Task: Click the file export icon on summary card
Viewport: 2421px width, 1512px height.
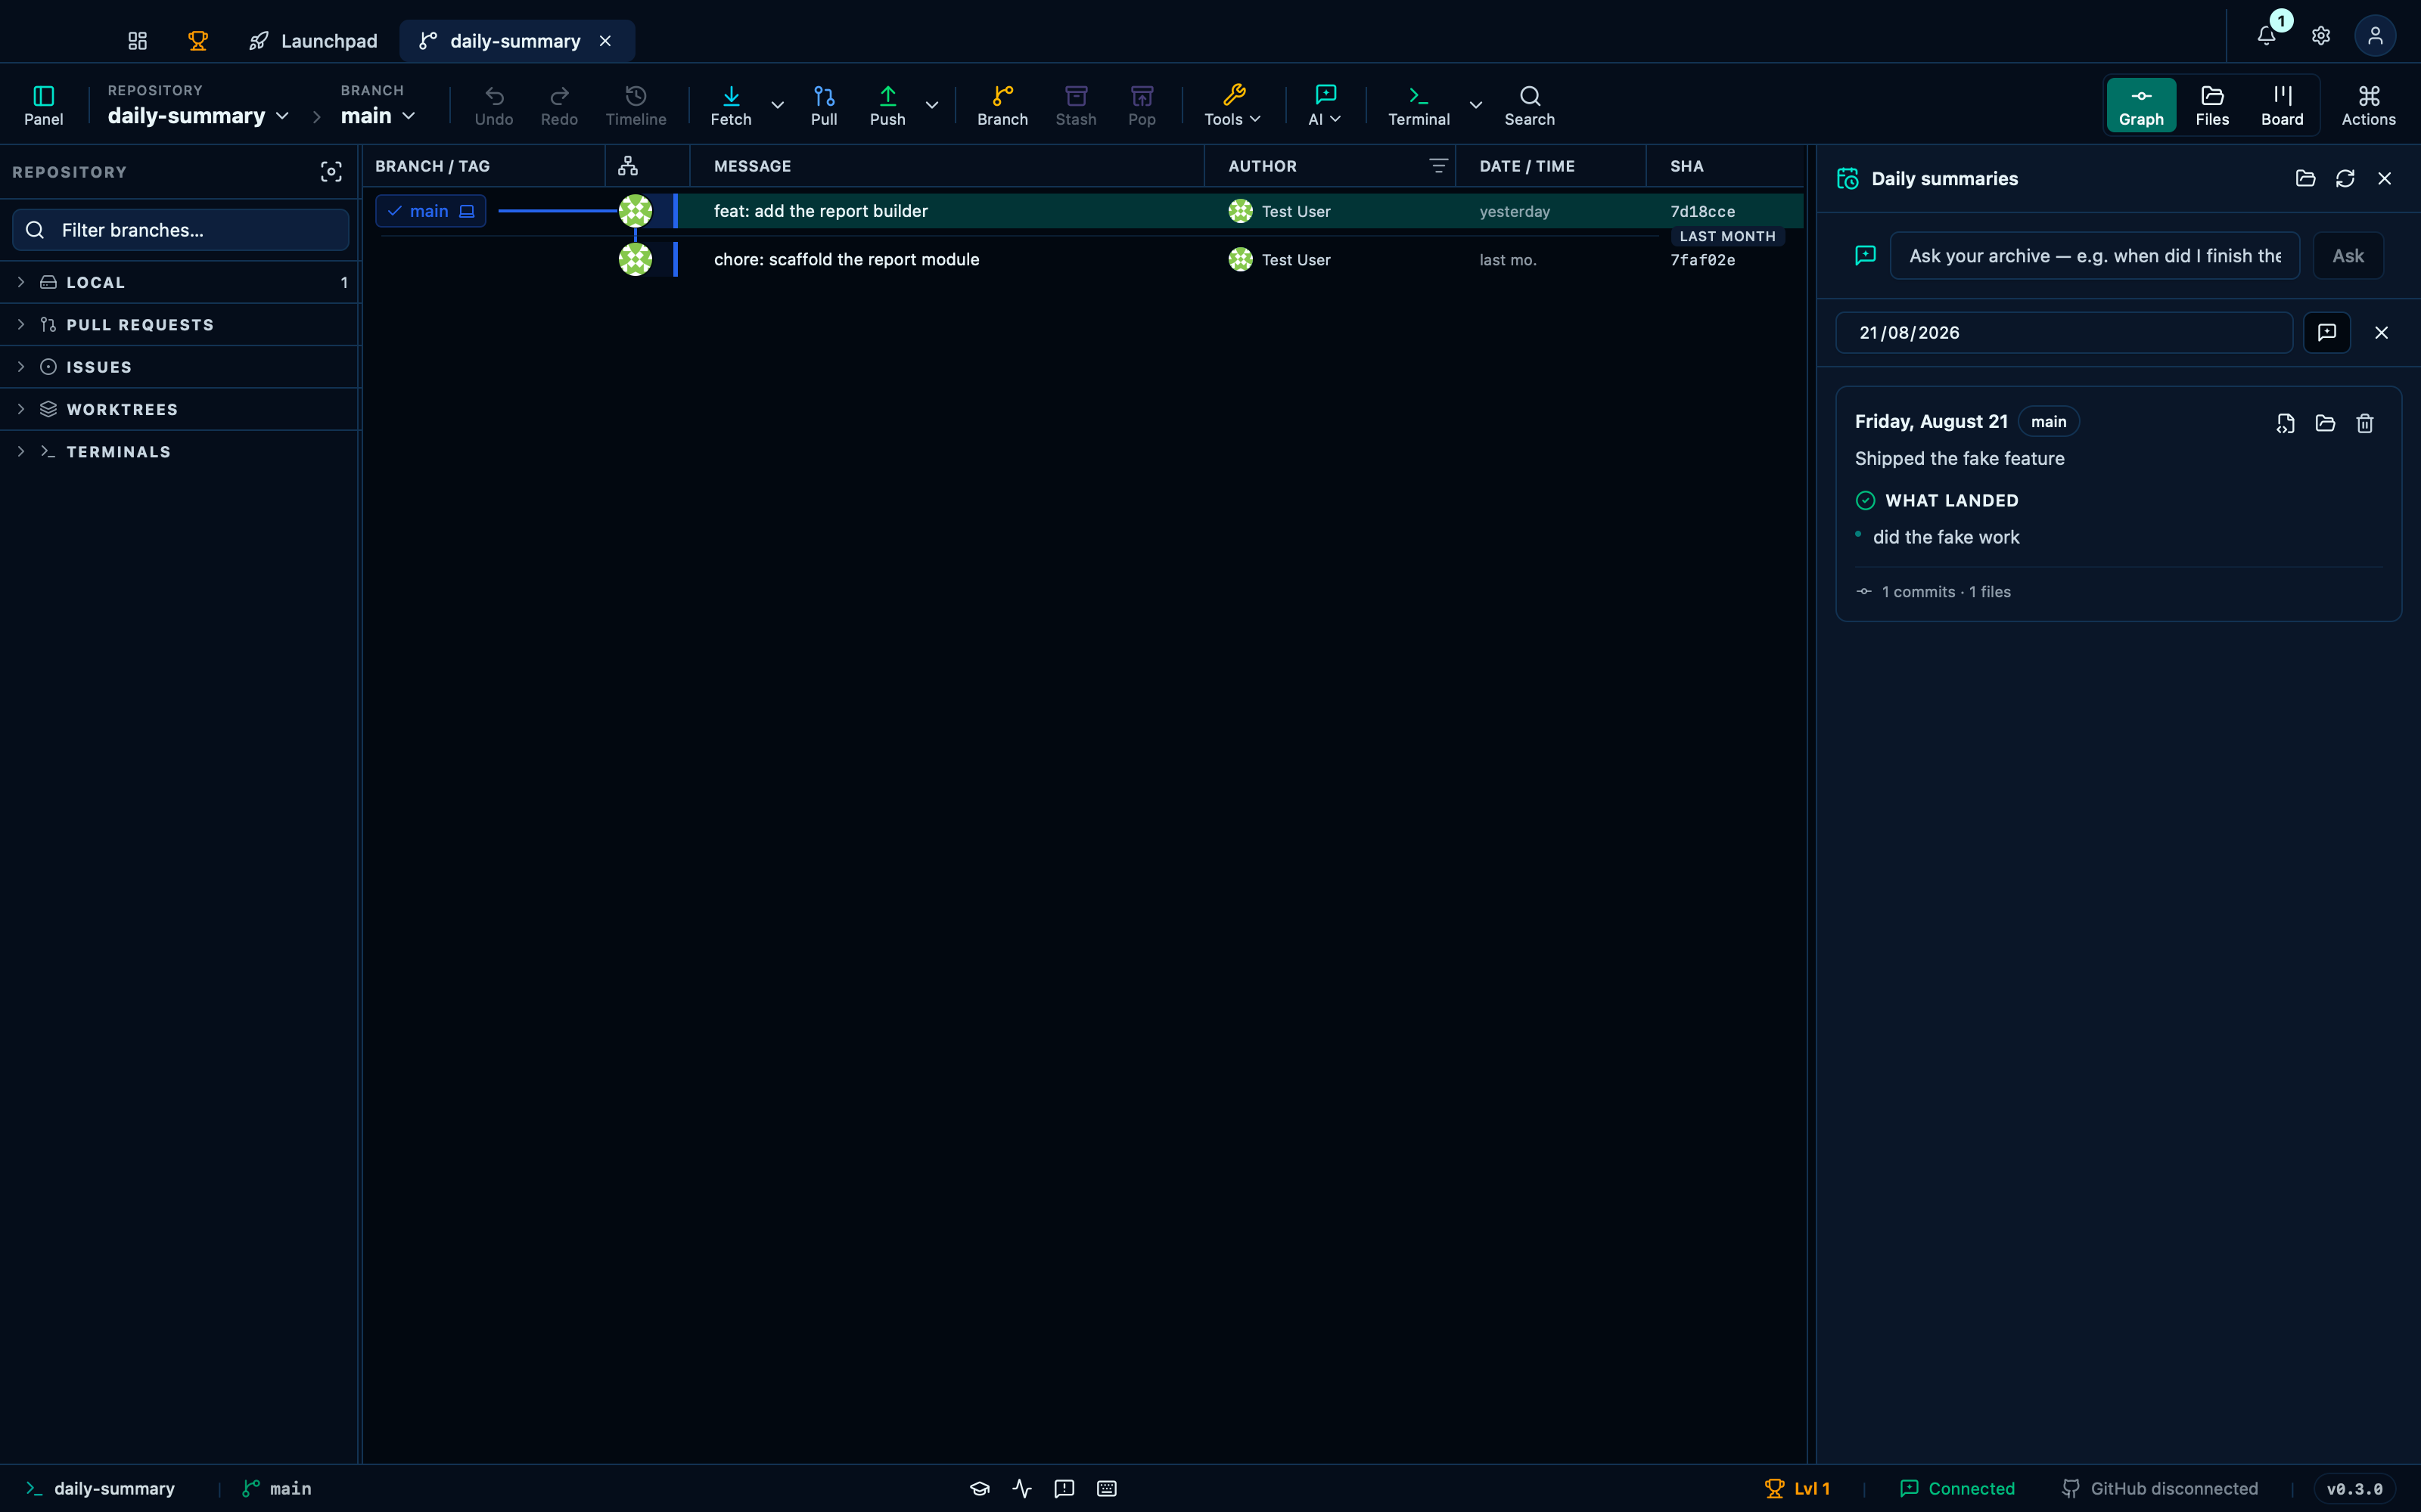Action: 2285,424
